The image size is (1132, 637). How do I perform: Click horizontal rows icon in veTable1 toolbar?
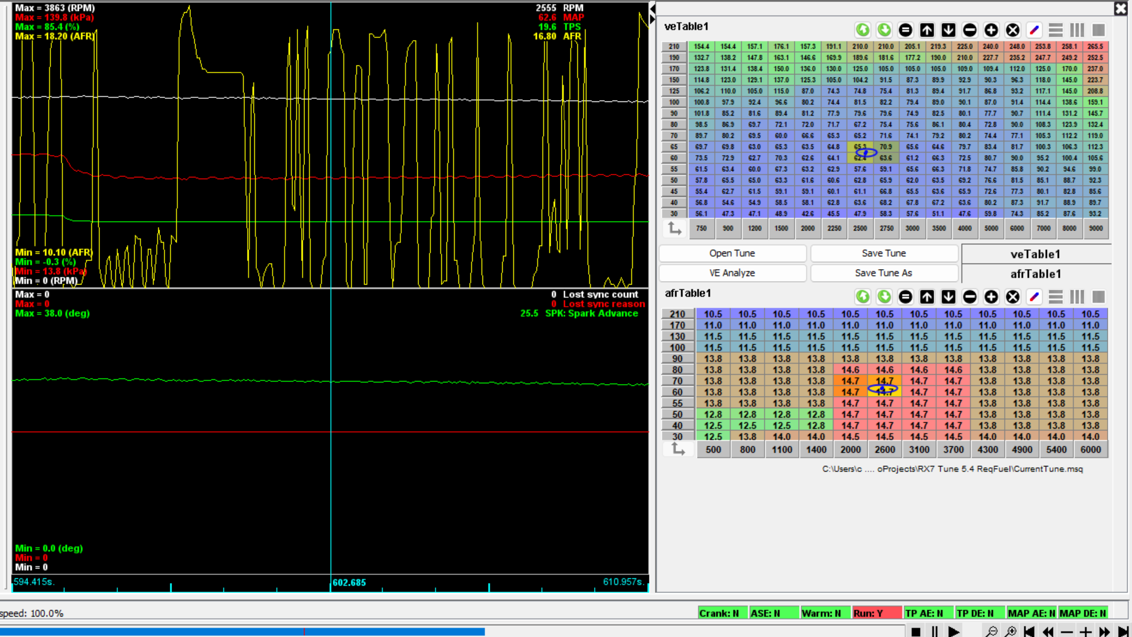tap(1055, 30)
